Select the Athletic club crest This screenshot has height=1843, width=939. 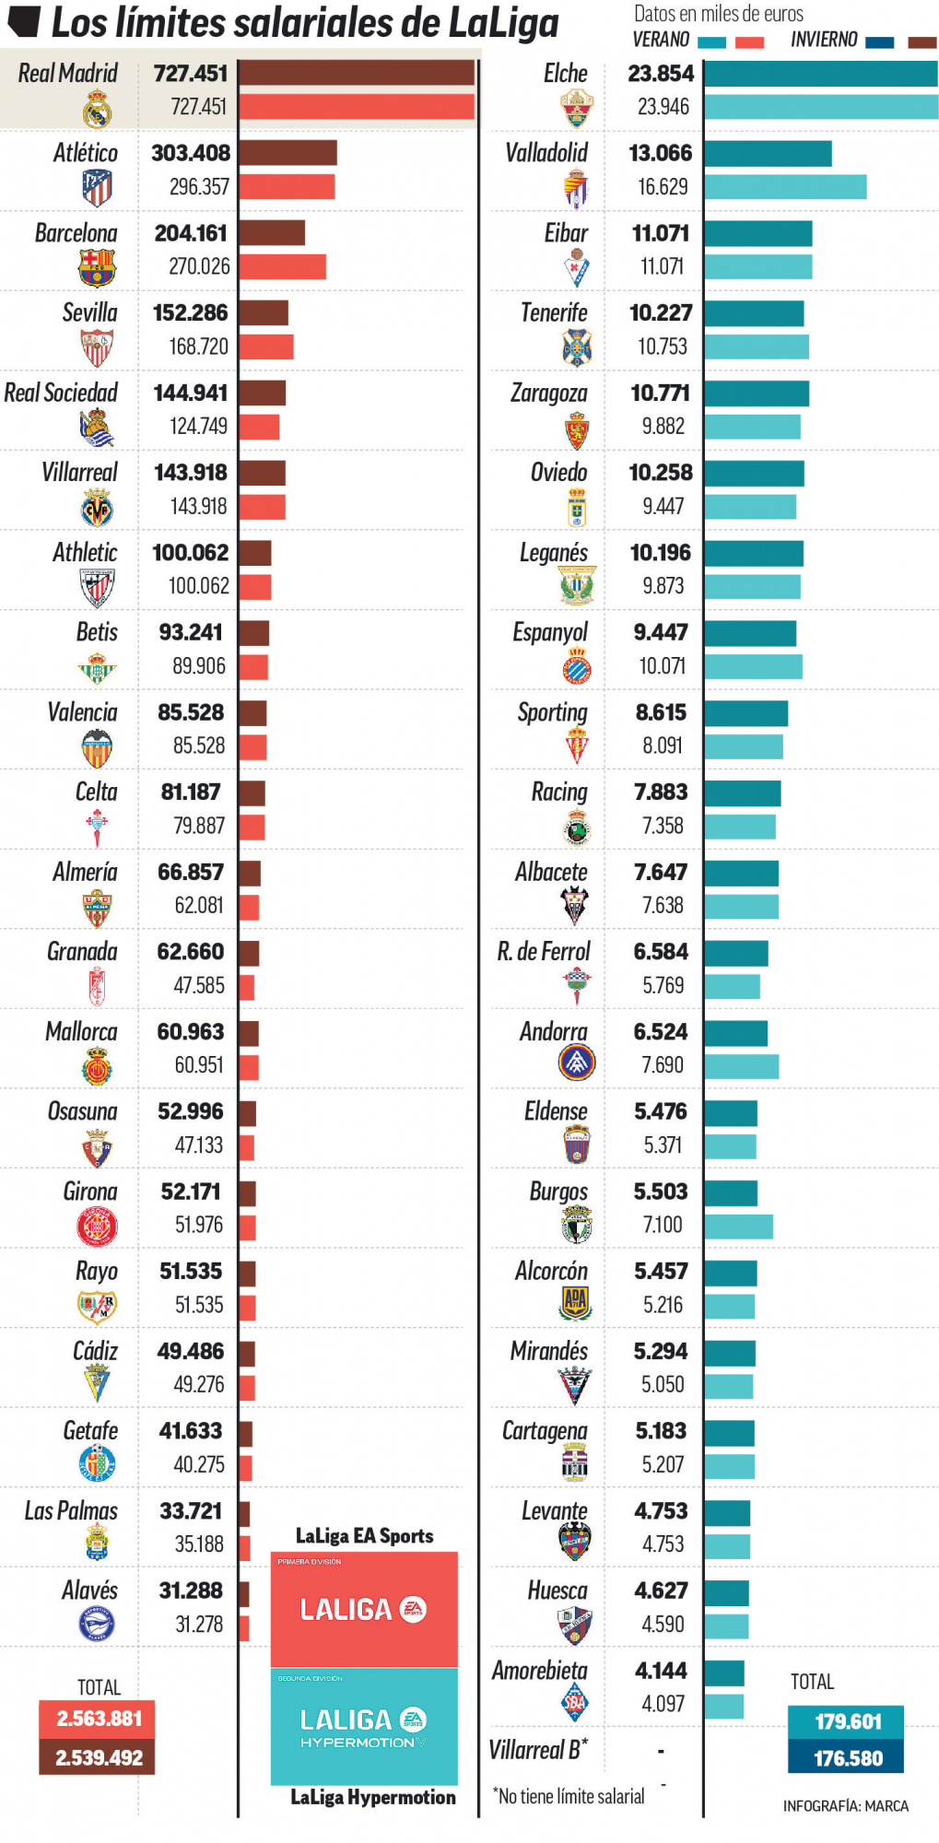[97, 588]
